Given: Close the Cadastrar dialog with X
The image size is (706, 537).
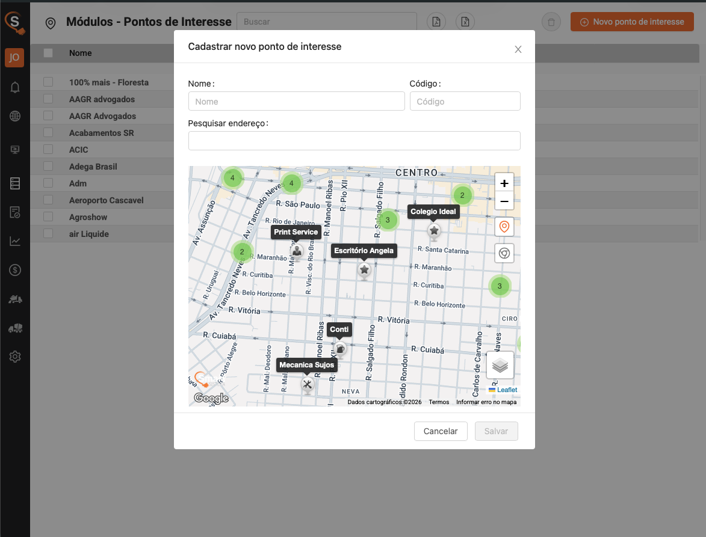Looking at the screenshot, I should tap(518, 49).
